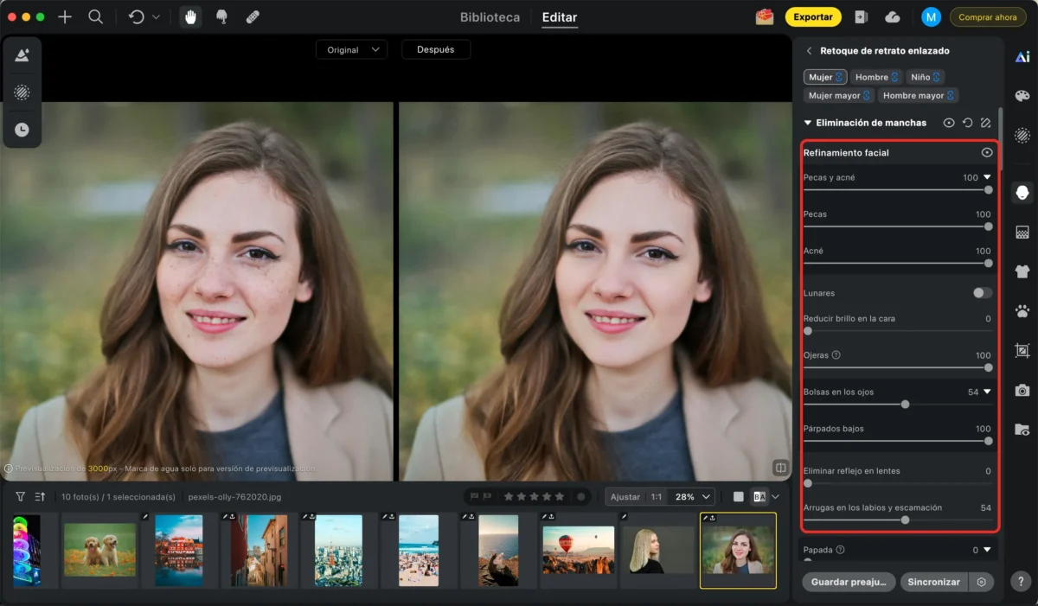Select the pet paw retouch icon
This screenshot has width=1038, height=606.
click(1022, 310)
